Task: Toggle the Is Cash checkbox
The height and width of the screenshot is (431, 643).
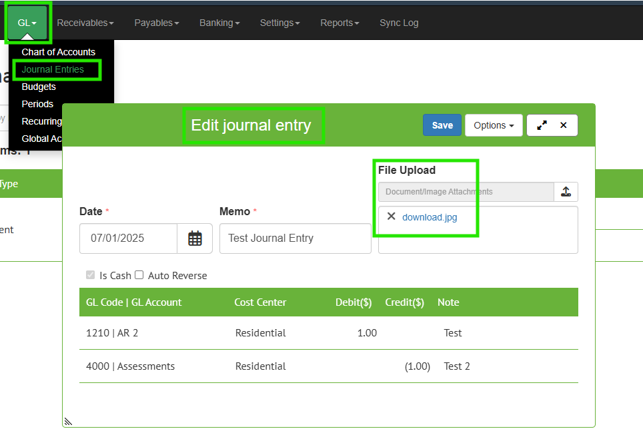Action: [x=91, y=275]
